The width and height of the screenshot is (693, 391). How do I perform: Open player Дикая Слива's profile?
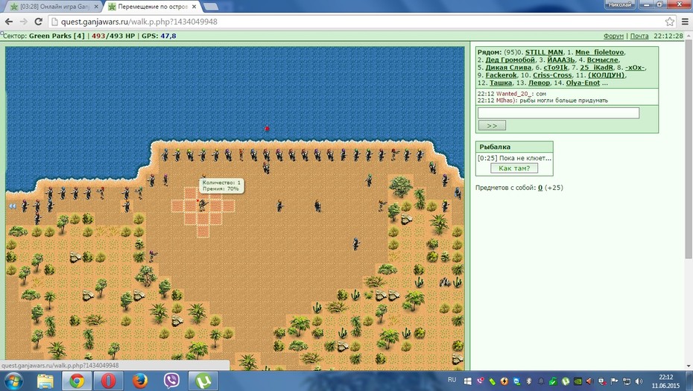pyautogui.click(x=508, y=67)
